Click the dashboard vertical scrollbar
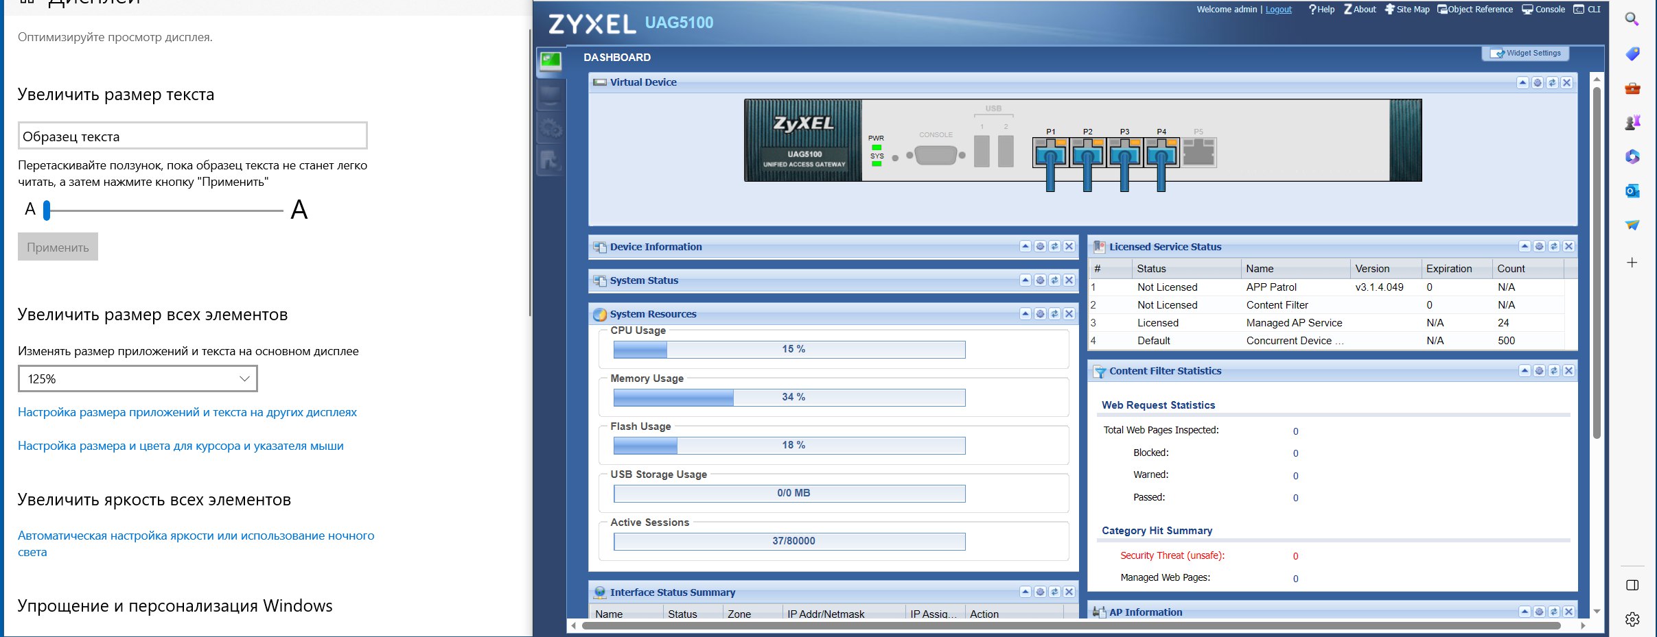Image resolution: width=1657 pixels, height=637 pixels. click(x=1597, y=263)
